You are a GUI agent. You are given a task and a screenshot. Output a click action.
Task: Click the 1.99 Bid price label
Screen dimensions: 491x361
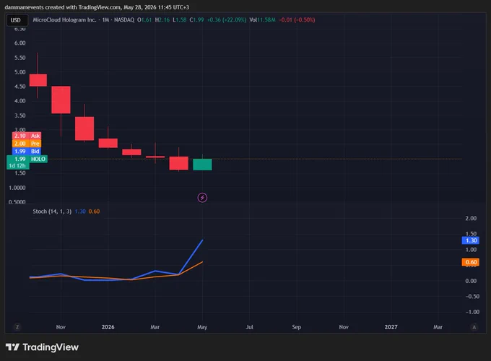click(x=27, y=151)
